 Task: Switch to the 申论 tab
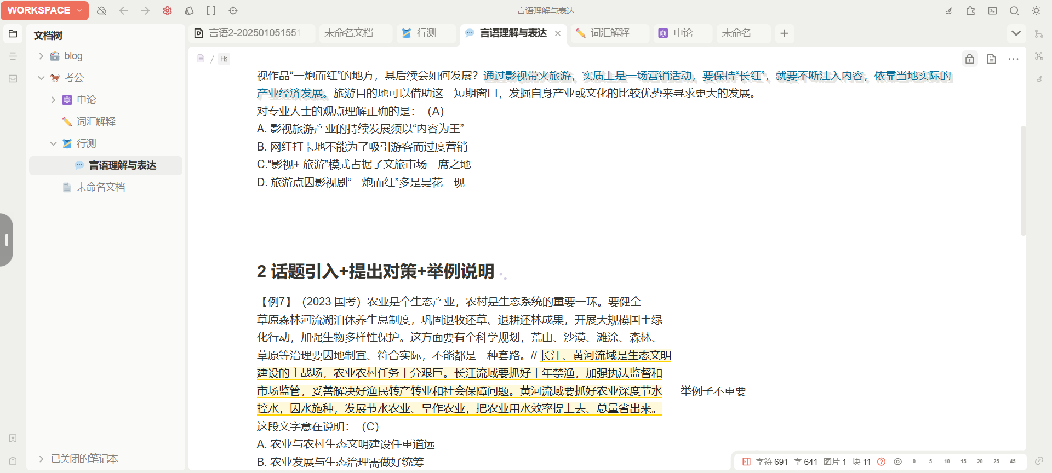coord(683,33)
